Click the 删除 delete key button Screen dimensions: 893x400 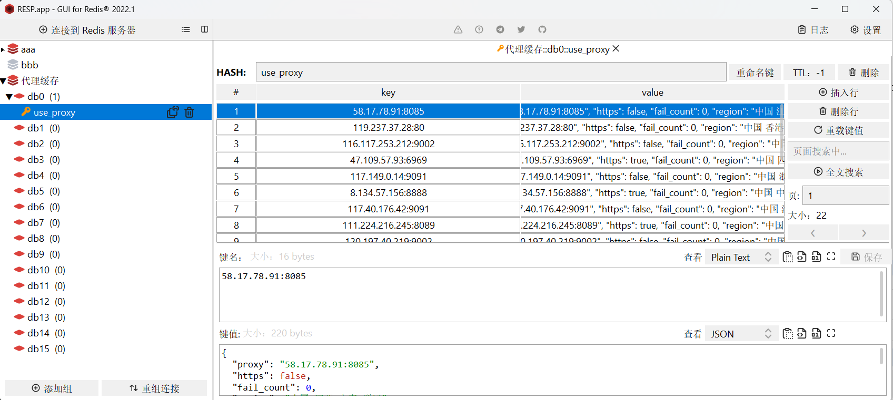pyautogui.click(x=864, y=73)
